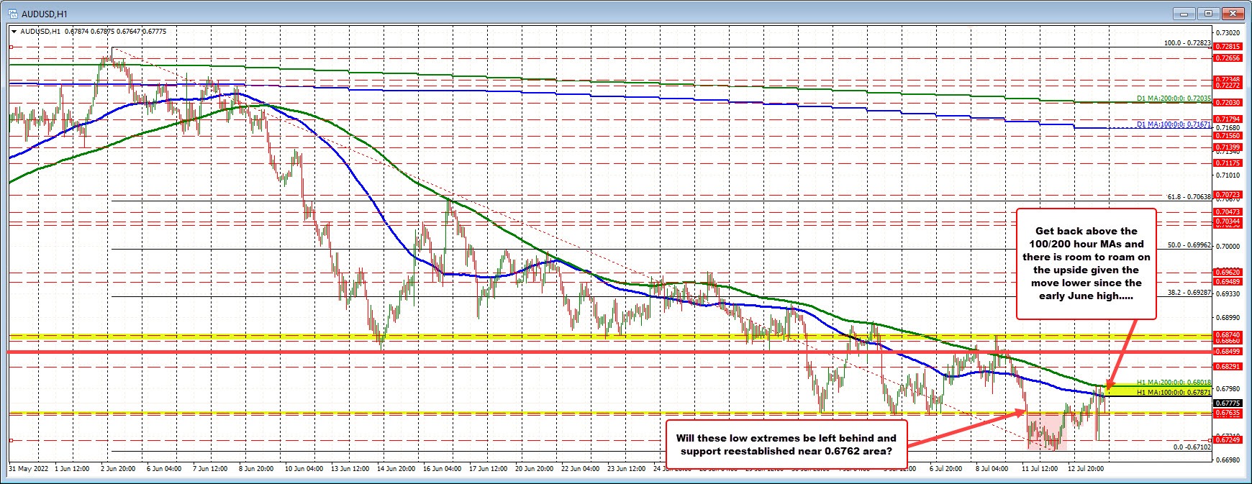
Task: Click the D1 MA:200 label 0.72035
Action: 1174,98
